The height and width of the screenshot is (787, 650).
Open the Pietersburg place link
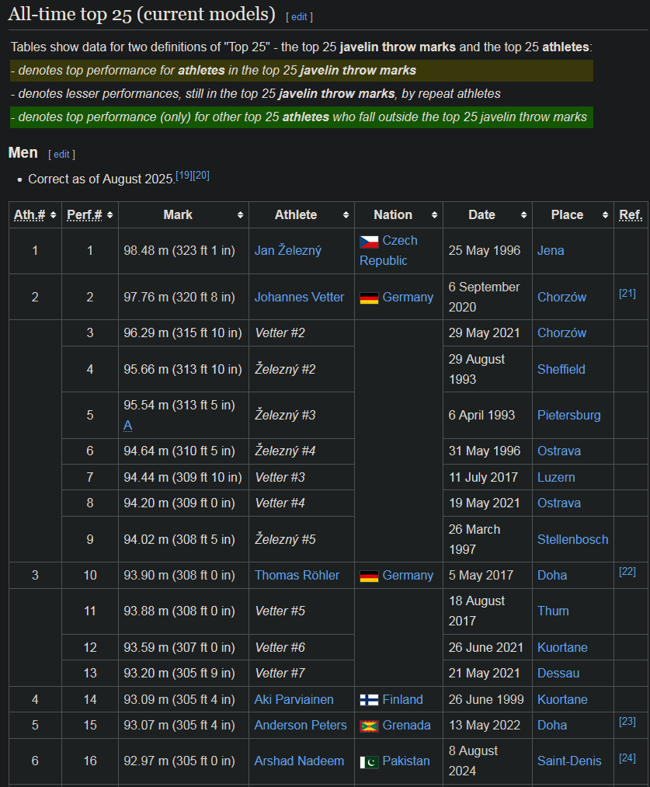point(568,415)
